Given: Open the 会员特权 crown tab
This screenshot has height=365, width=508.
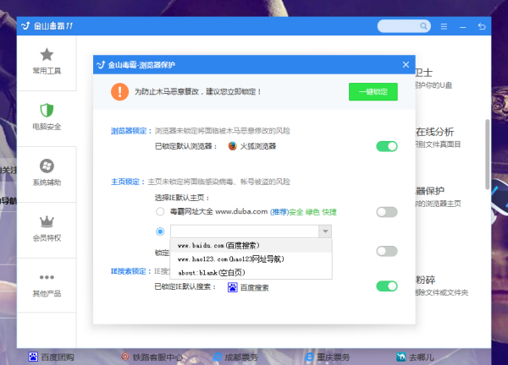Looking at the screenshot, I should [x=47, y=229].
